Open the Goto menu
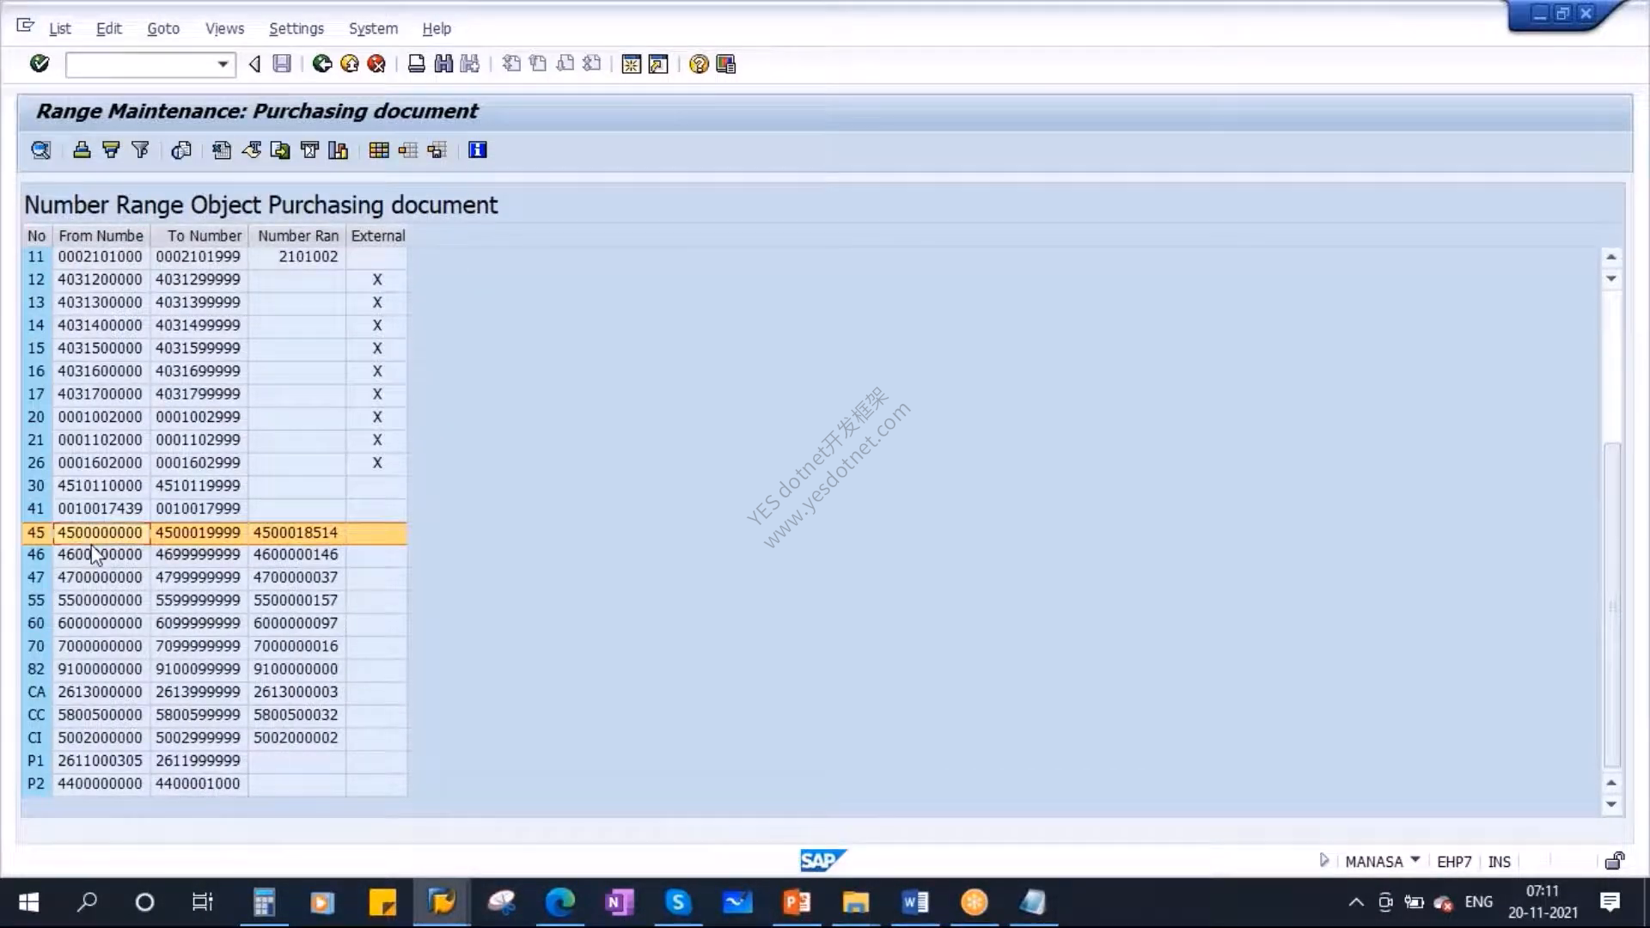This screenshot has height=928, width=1650. pyautogui.click(x=163, y=28)
